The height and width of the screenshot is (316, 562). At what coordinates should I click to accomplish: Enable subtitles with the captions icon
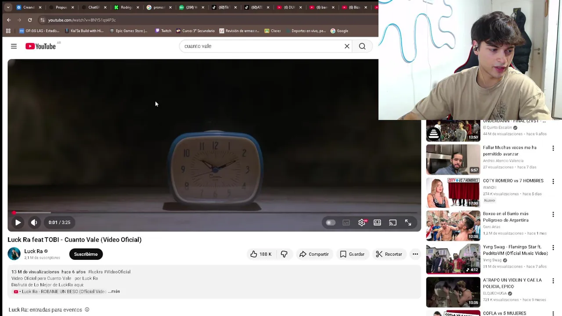pyautogui.click(x=346, y=223)
